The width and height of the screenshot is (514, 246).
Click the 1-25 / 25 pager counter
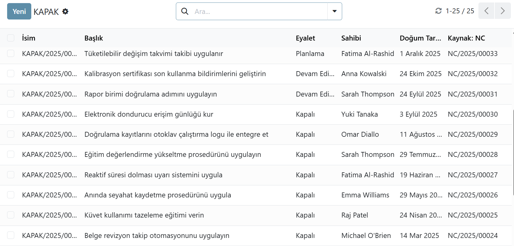pos(460,11)
